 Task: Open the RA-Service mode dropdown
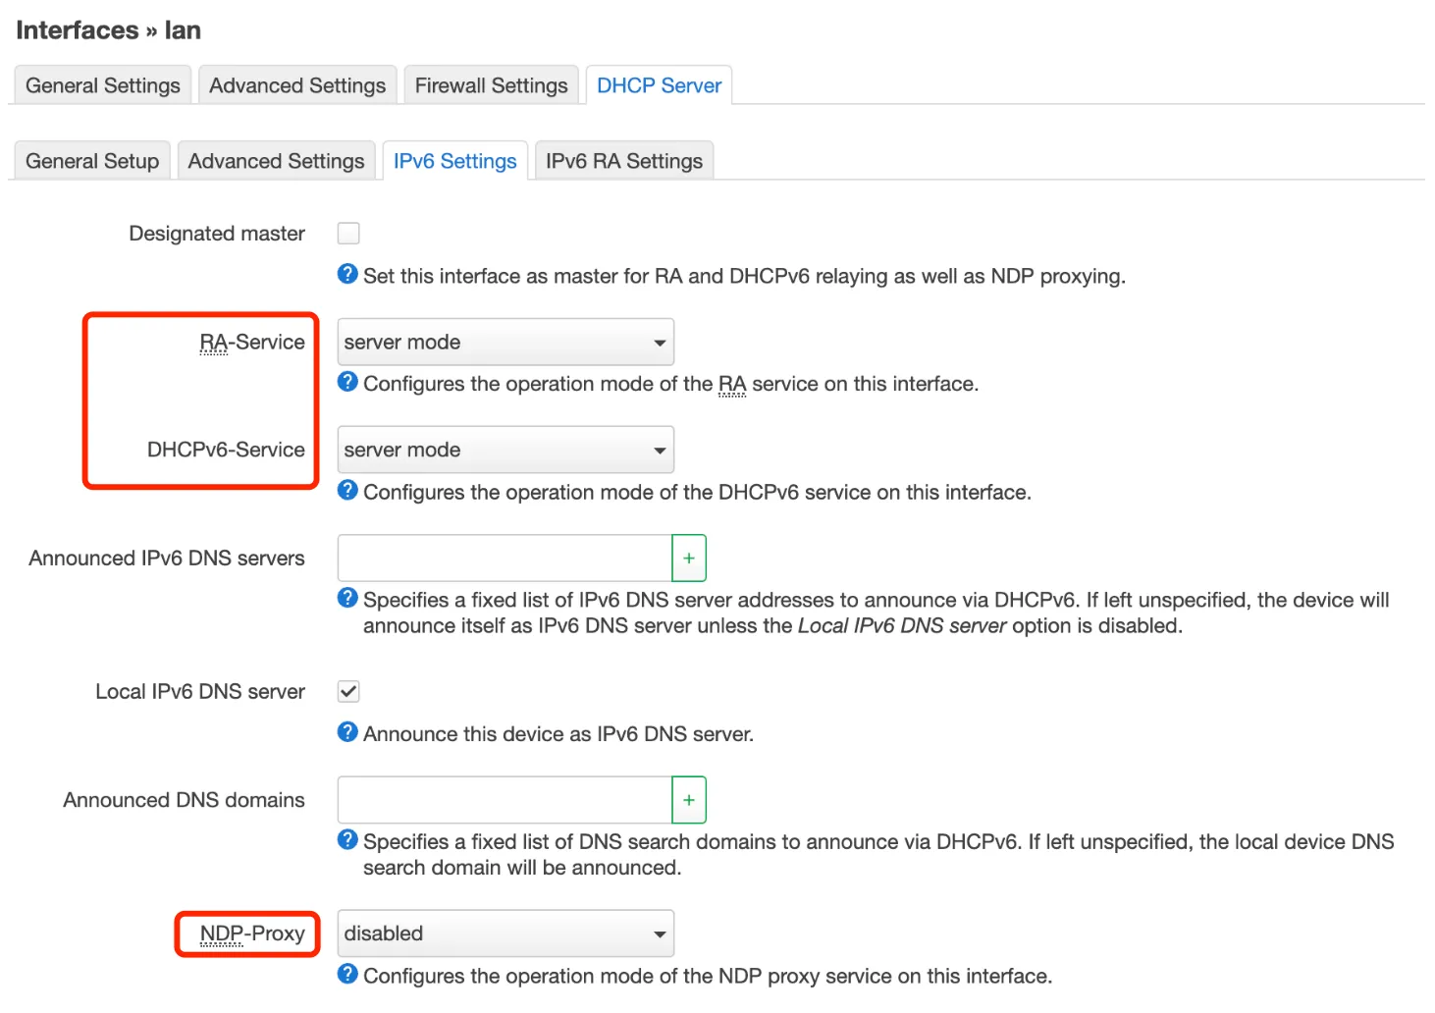click(505, 343)
